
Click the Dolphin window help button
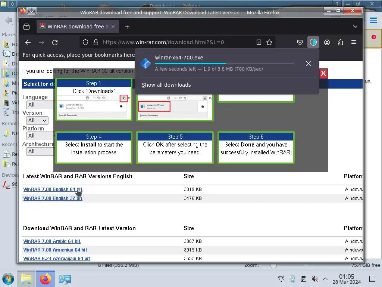pos(337,3)
